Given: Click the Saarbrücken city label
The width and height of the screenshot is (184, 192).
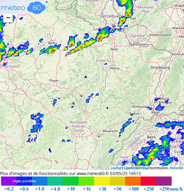Looking at the screenshot, I should [138, 44].
